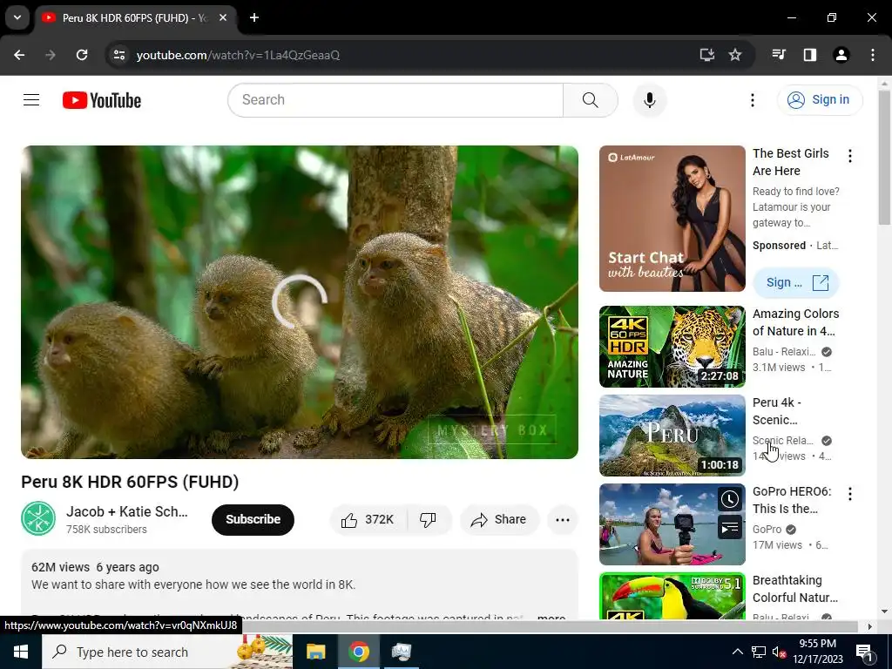
Task: Open Latamour ad thumbnail
Action: coord(672,219)
